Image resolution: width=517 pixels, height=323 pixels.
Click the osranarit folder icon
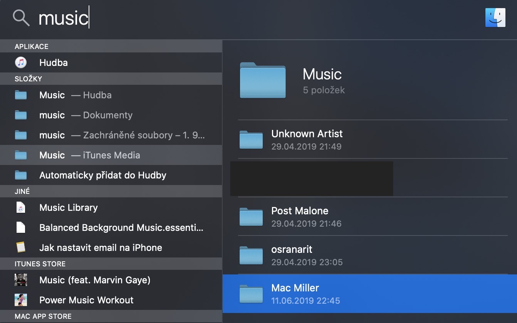(251, 255)
